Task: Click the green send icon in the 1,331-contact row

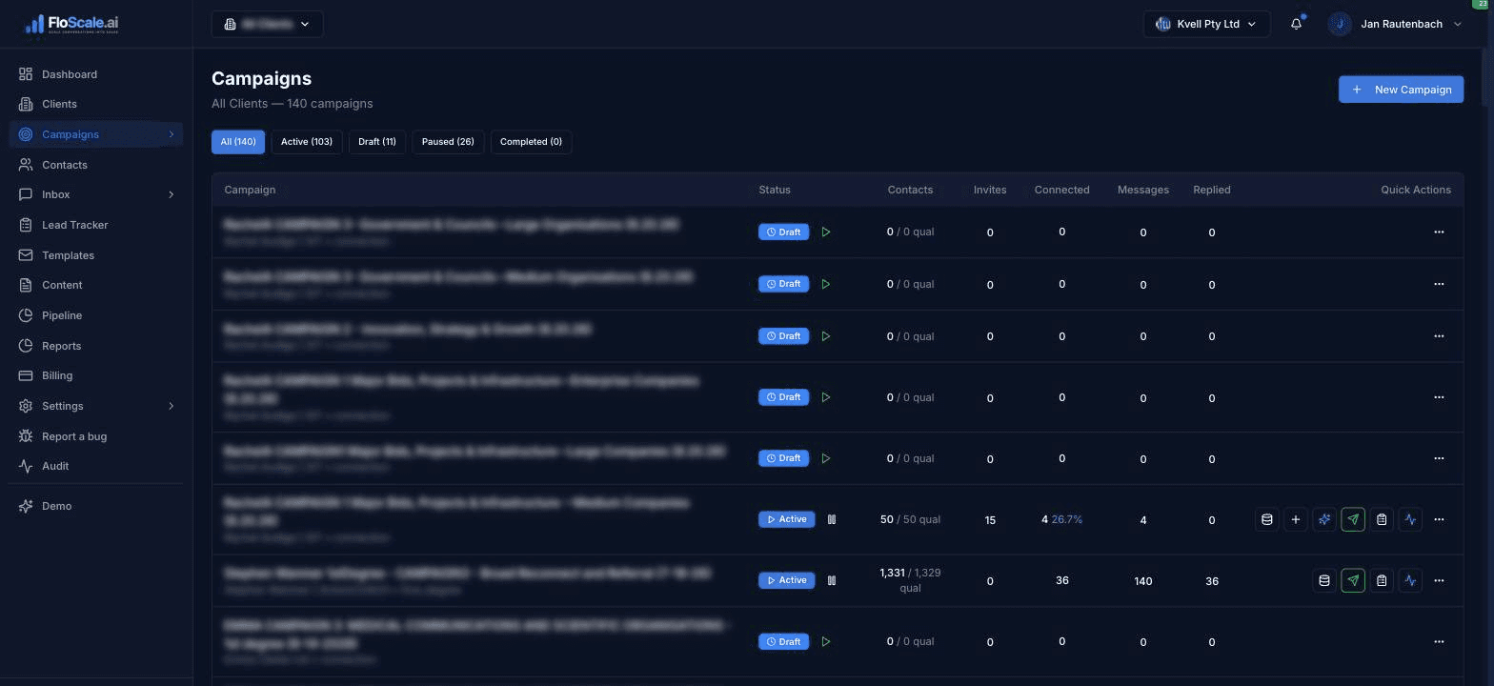Action: click(x=1353, y=580)
